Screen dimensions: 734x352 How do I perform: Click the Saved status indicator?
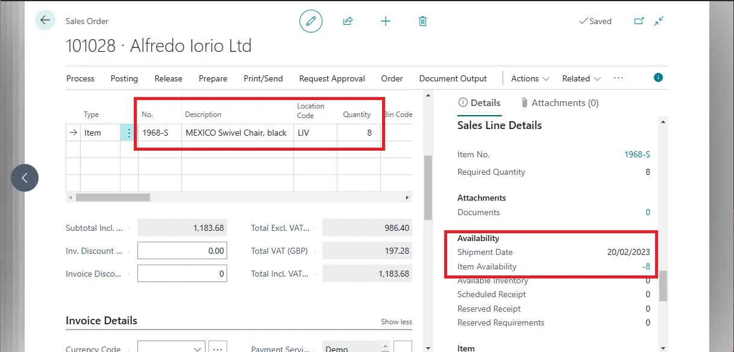595,21
